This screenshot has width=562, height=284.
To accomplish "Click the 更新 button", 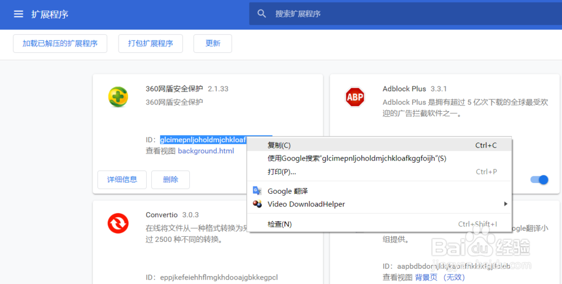I will (212, 43).
